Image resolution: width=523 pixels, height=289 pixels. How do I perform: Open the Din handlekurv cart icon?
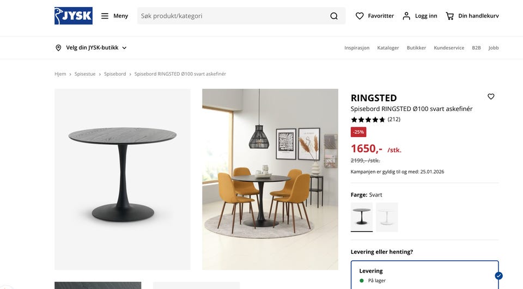pyautogui.click(x=449, y=16)
